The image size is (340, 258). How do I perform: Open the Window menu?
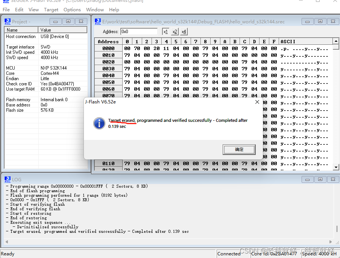pos(95,10)
